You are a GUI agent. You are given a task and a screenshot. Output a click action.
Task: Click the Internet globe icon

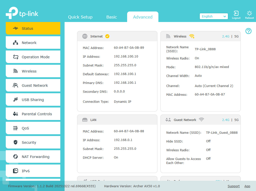click(85, 36)
